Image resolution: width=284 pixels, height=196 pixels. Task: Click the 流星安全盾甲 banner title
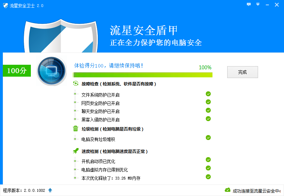pos(144,30)
